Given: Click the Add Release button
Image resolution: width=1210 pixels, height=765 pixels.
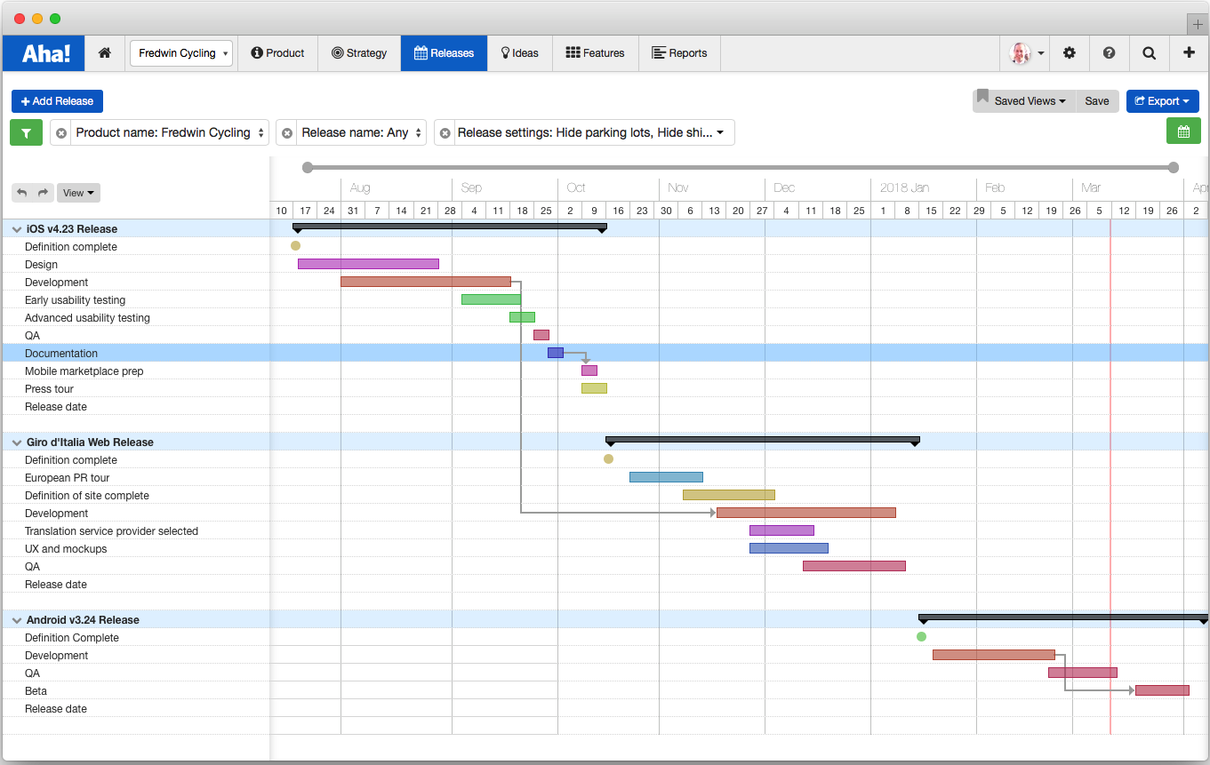Looking at the screenshot, I should tap(57, 100).
